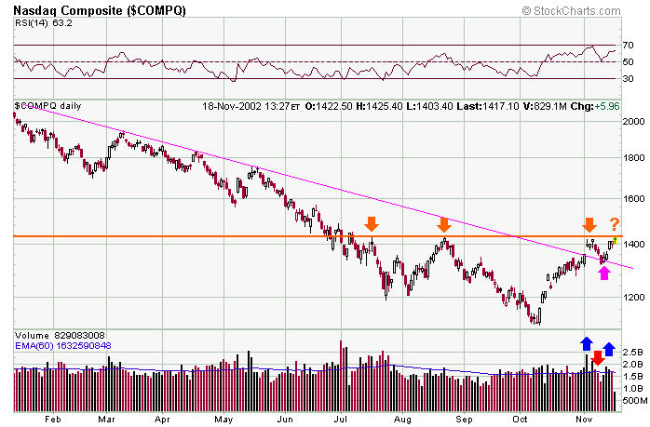Click the Aug month label
This screenshot has height=427, width=650.
(x=402, y=420)
